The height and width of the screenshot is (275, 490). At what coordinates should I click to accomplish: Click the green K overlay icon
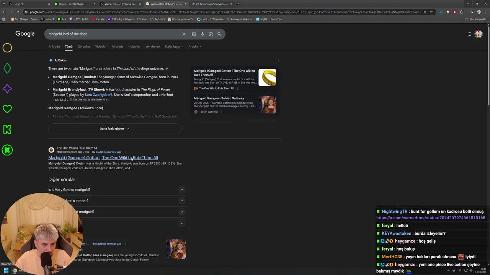tap(7, 129)
